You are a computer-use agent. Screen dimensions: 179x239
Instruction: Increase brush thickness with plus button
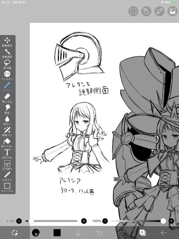(84, 221)
